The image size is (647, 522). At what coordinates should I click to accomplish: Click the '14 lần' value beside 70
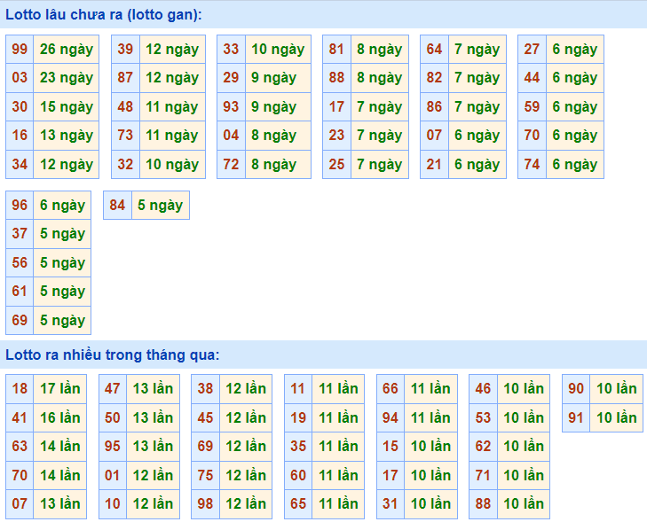point(59,475)
